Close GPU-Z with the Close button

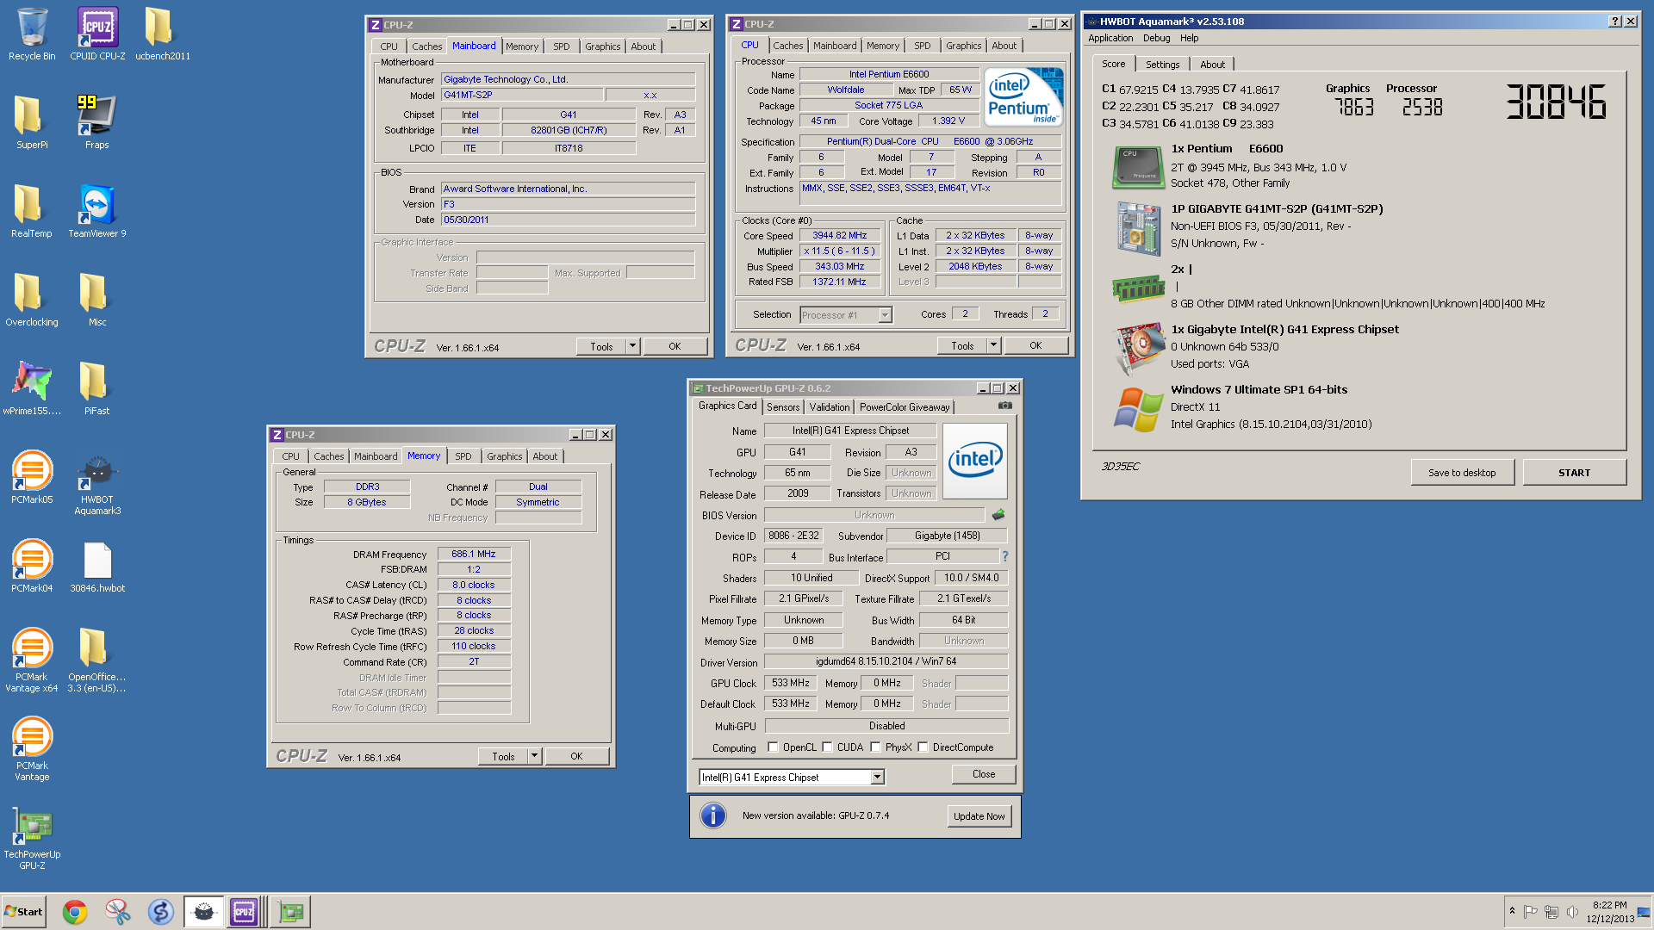point(983,774)
